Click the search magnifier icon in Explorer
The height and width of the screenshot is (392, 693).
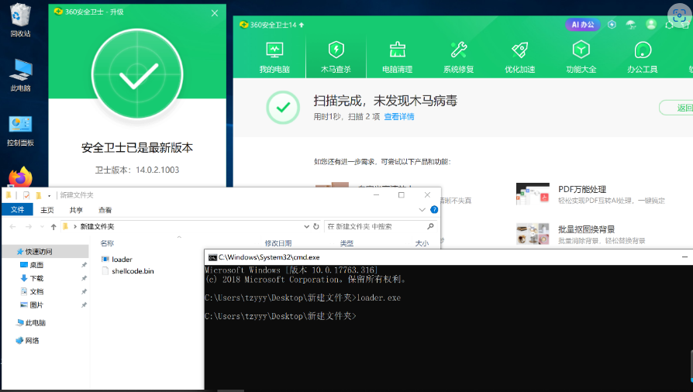[x=430, y=226]
